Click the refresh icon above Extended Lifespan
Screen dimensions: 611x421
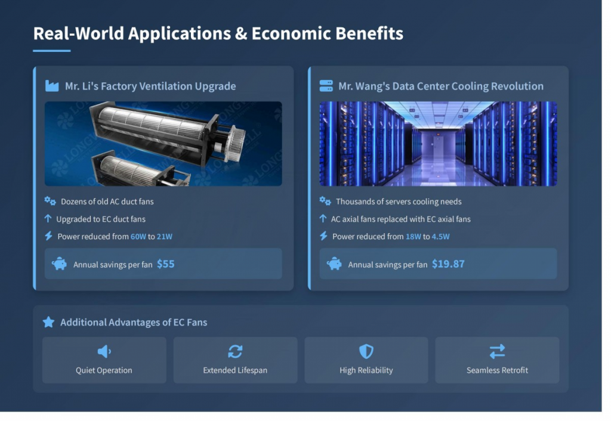(235, 351)
